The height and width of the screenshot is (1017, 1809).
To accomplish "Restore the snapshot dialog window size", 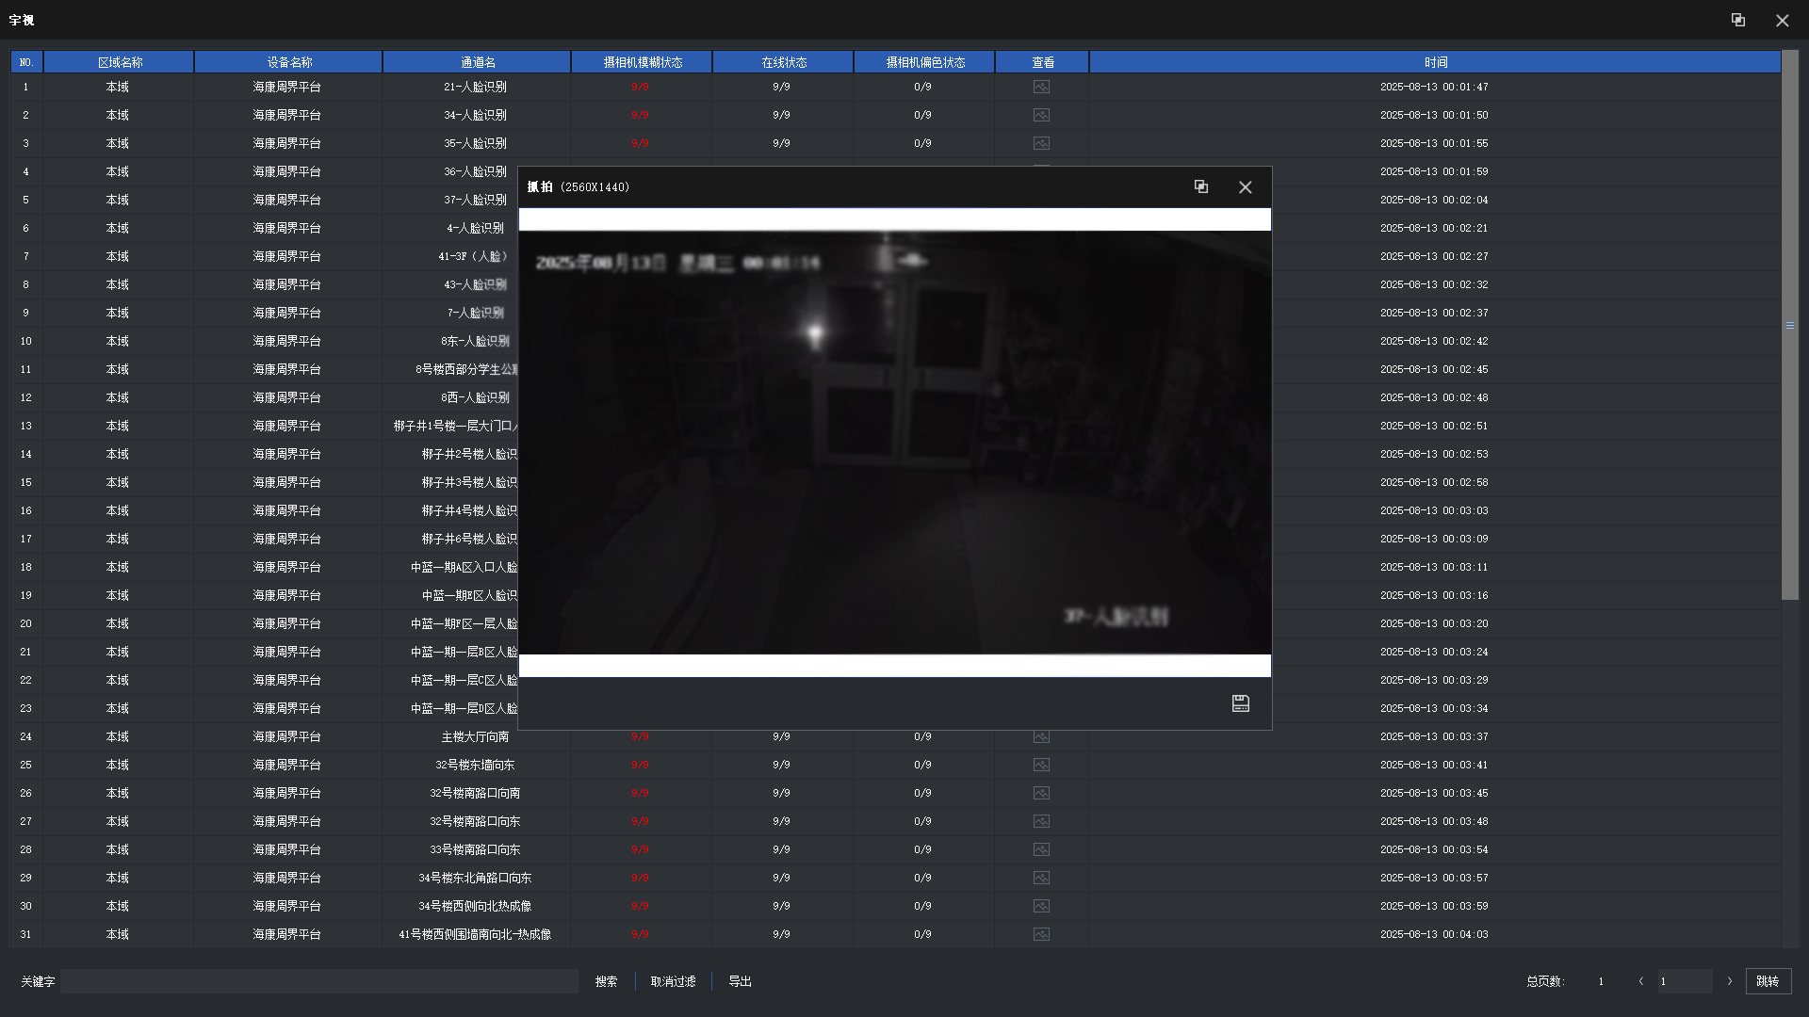I will 1200,186.
